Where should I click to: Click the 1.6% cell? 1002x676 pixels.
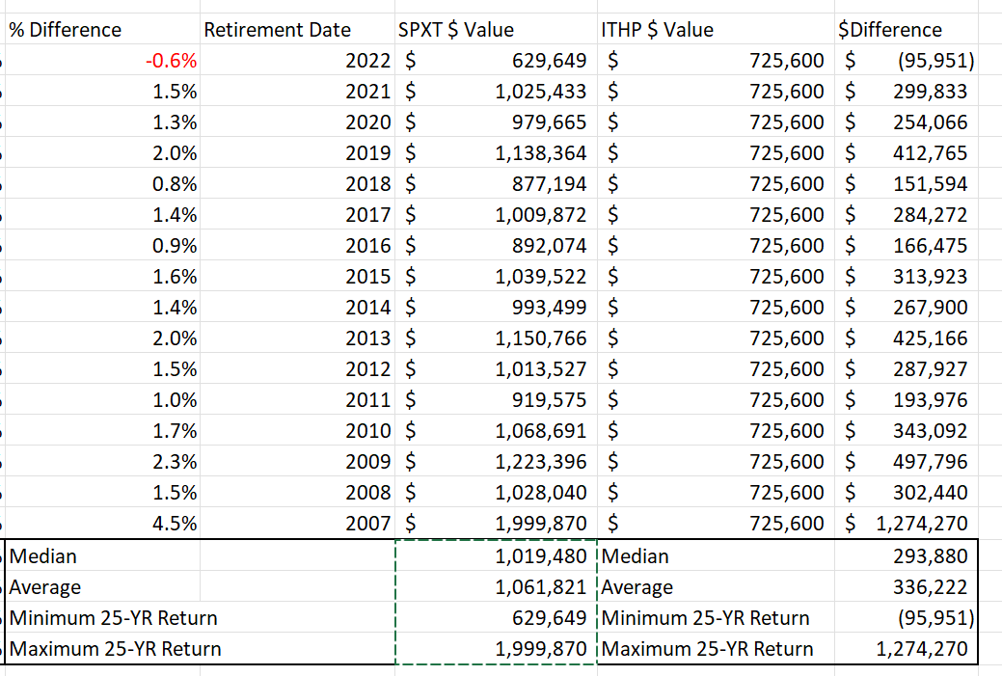click(x=102, y=276)
